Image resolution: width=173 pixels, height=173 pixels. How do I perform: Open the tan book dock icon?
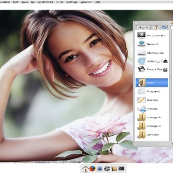[114, 168]
